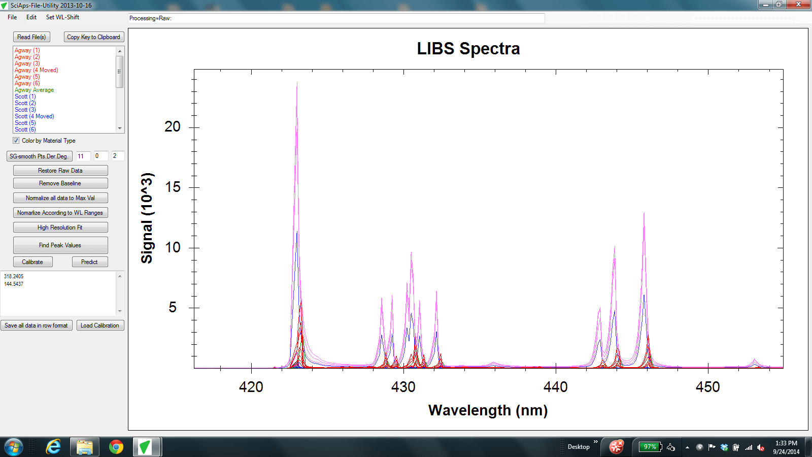Click the 318.2405 peak value
812x457 pixels.
[14, 276]
